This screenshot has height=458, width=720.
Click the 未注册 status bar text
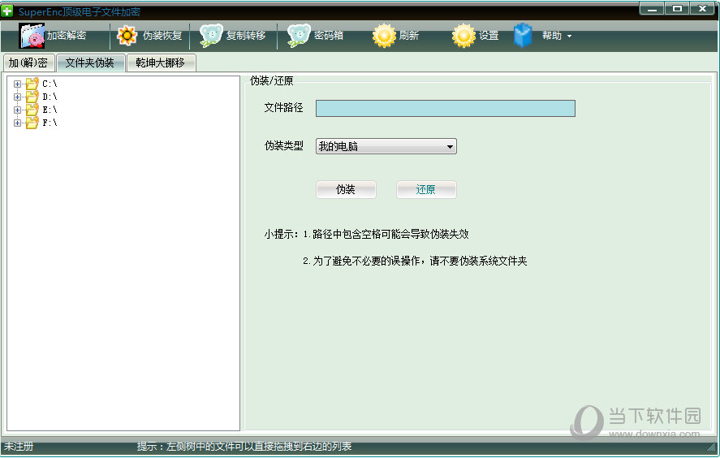click(19, 447)
